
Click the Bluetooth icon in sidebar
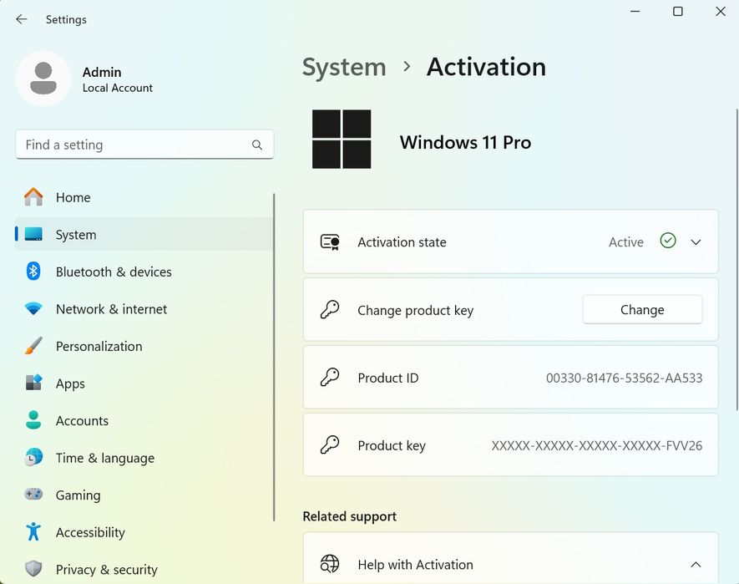[x=33, y=272]
